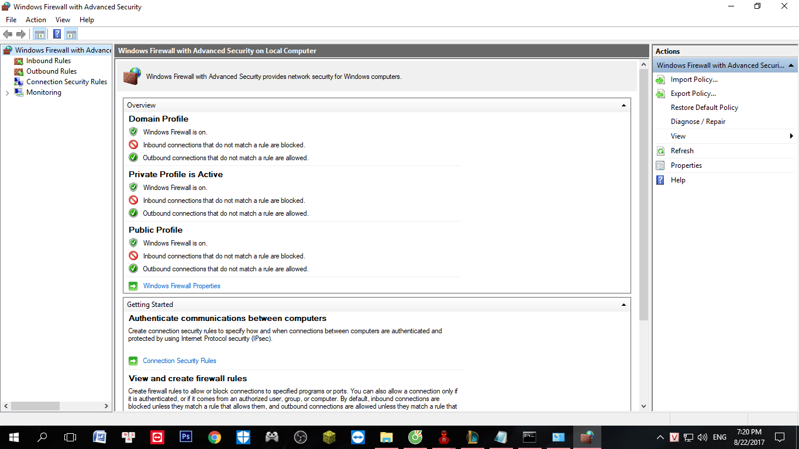Click the down arrow of the center pane scrollbar

644,406
